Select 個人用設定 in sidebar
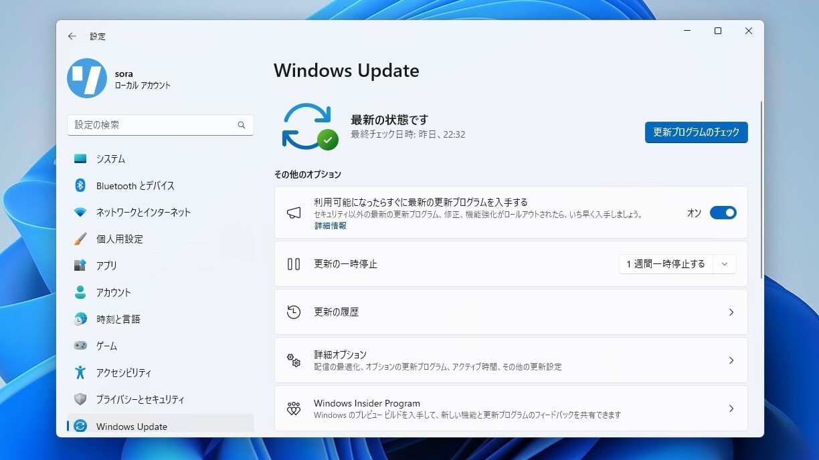This screenshot has height=460, width=819. tap(161, 239)
